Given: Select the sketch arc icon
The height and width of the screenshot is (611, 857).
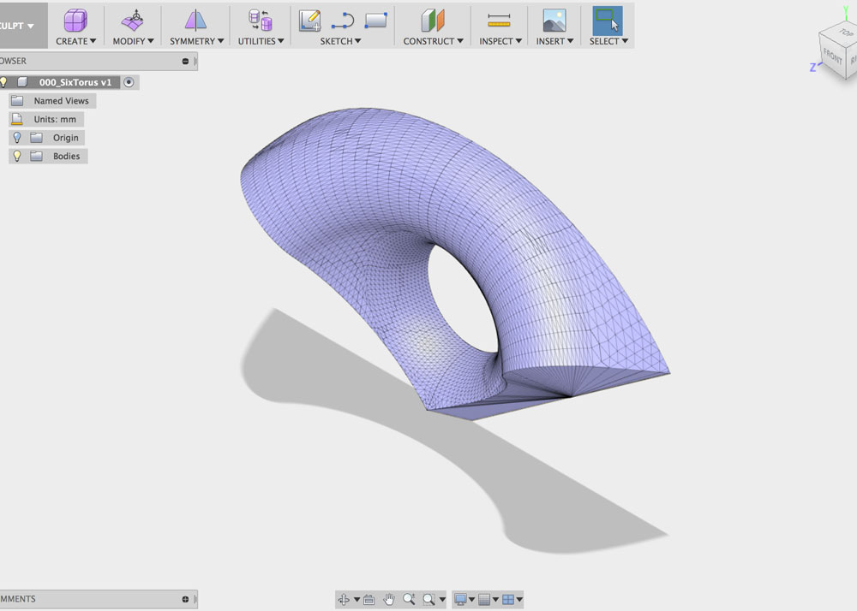Looking at the screenshot, I should tap(343, 21).
